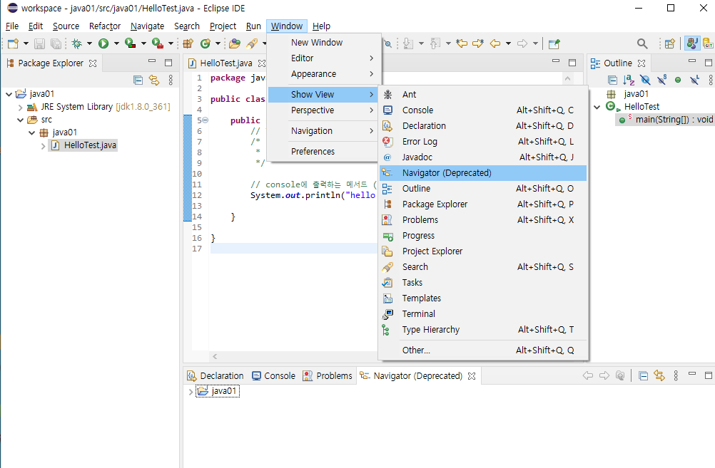
Task: Switch to the Git perspective icon
Action: [708, 43]
